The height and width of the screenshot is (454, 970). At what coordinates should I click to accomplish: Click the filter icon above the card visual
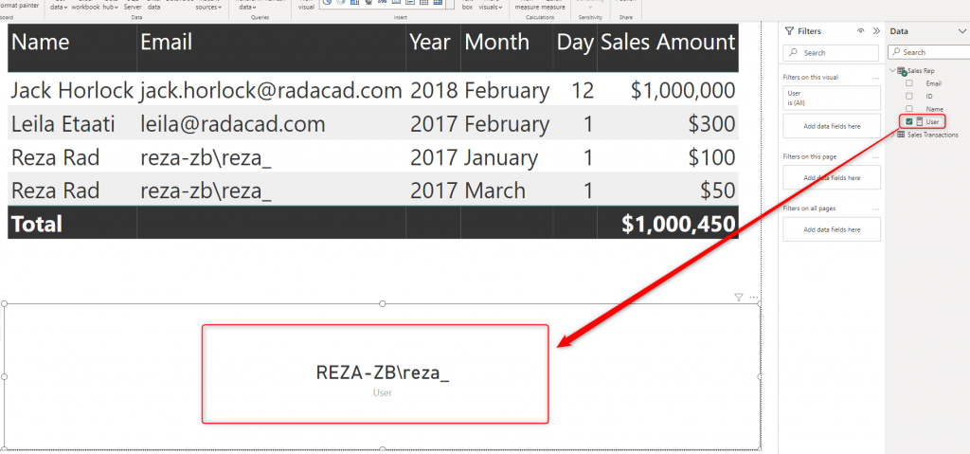(x=739, y=297)
